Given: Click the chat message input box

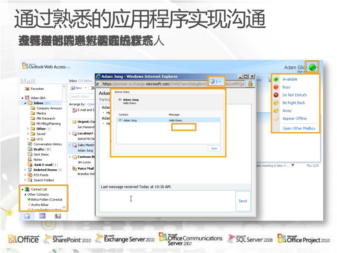Looking at the screenshot, I should 167,201.
